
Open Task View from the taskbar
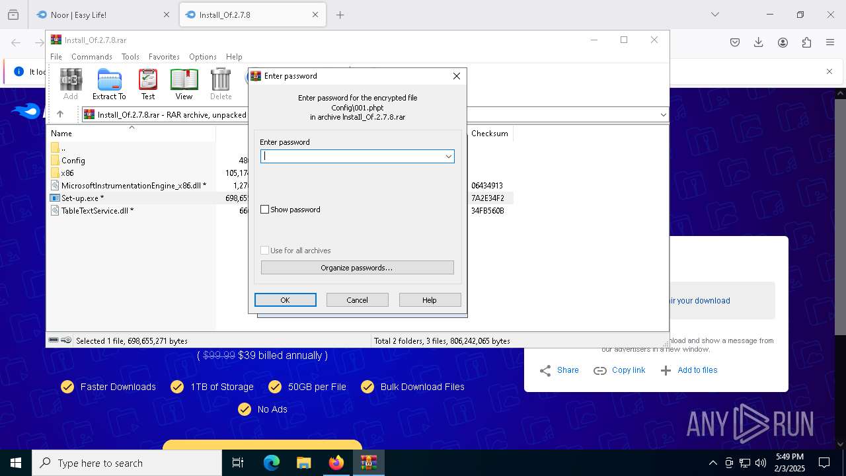pos(238,463)
